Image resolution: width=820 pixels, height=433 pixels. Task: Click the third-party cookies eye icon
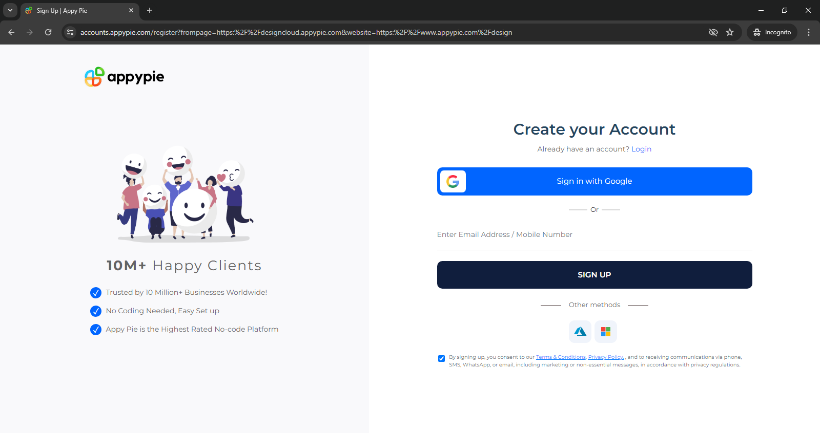[x=713, y=32]
